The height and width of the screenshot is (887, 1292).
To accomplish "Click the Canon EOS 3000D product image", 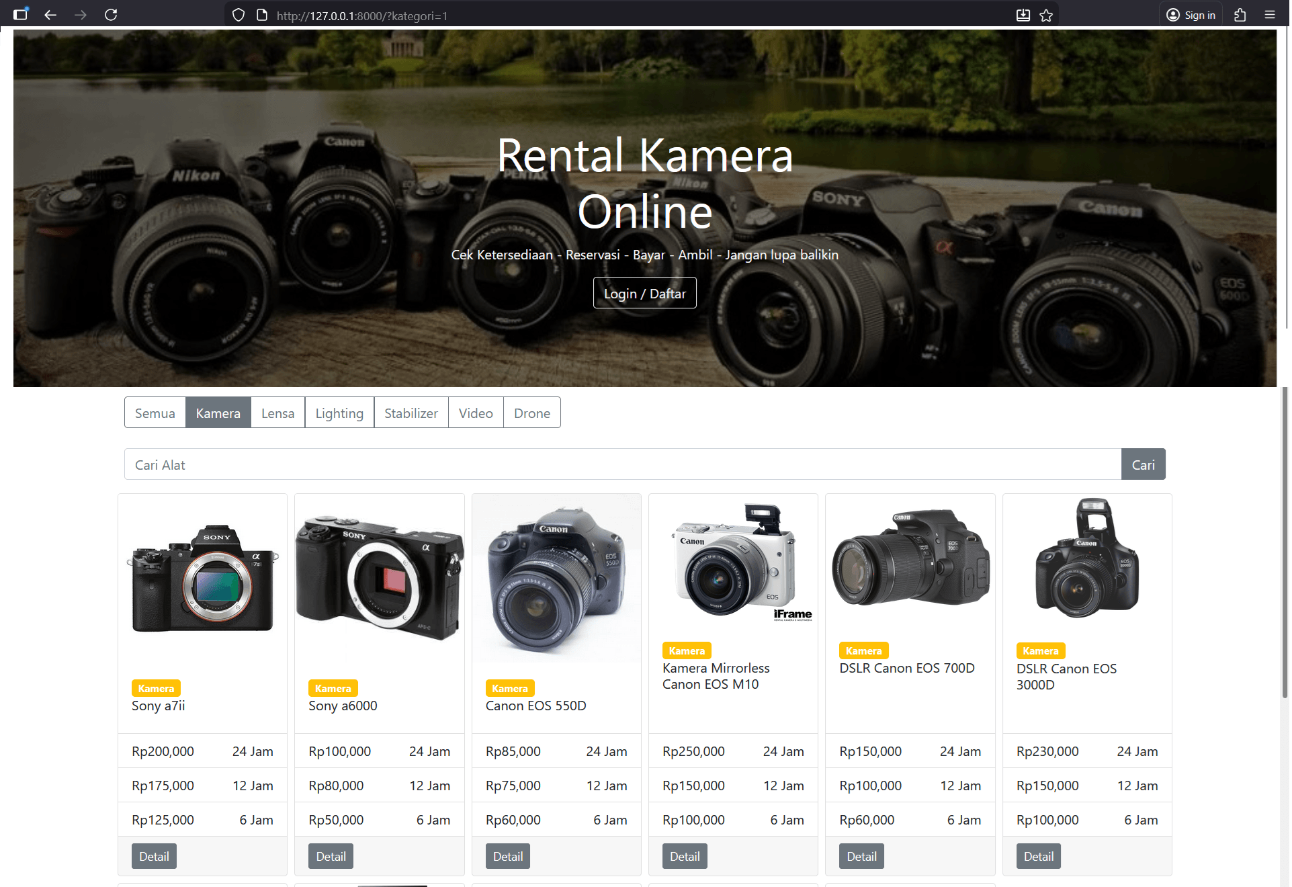I will [1087, 560].
